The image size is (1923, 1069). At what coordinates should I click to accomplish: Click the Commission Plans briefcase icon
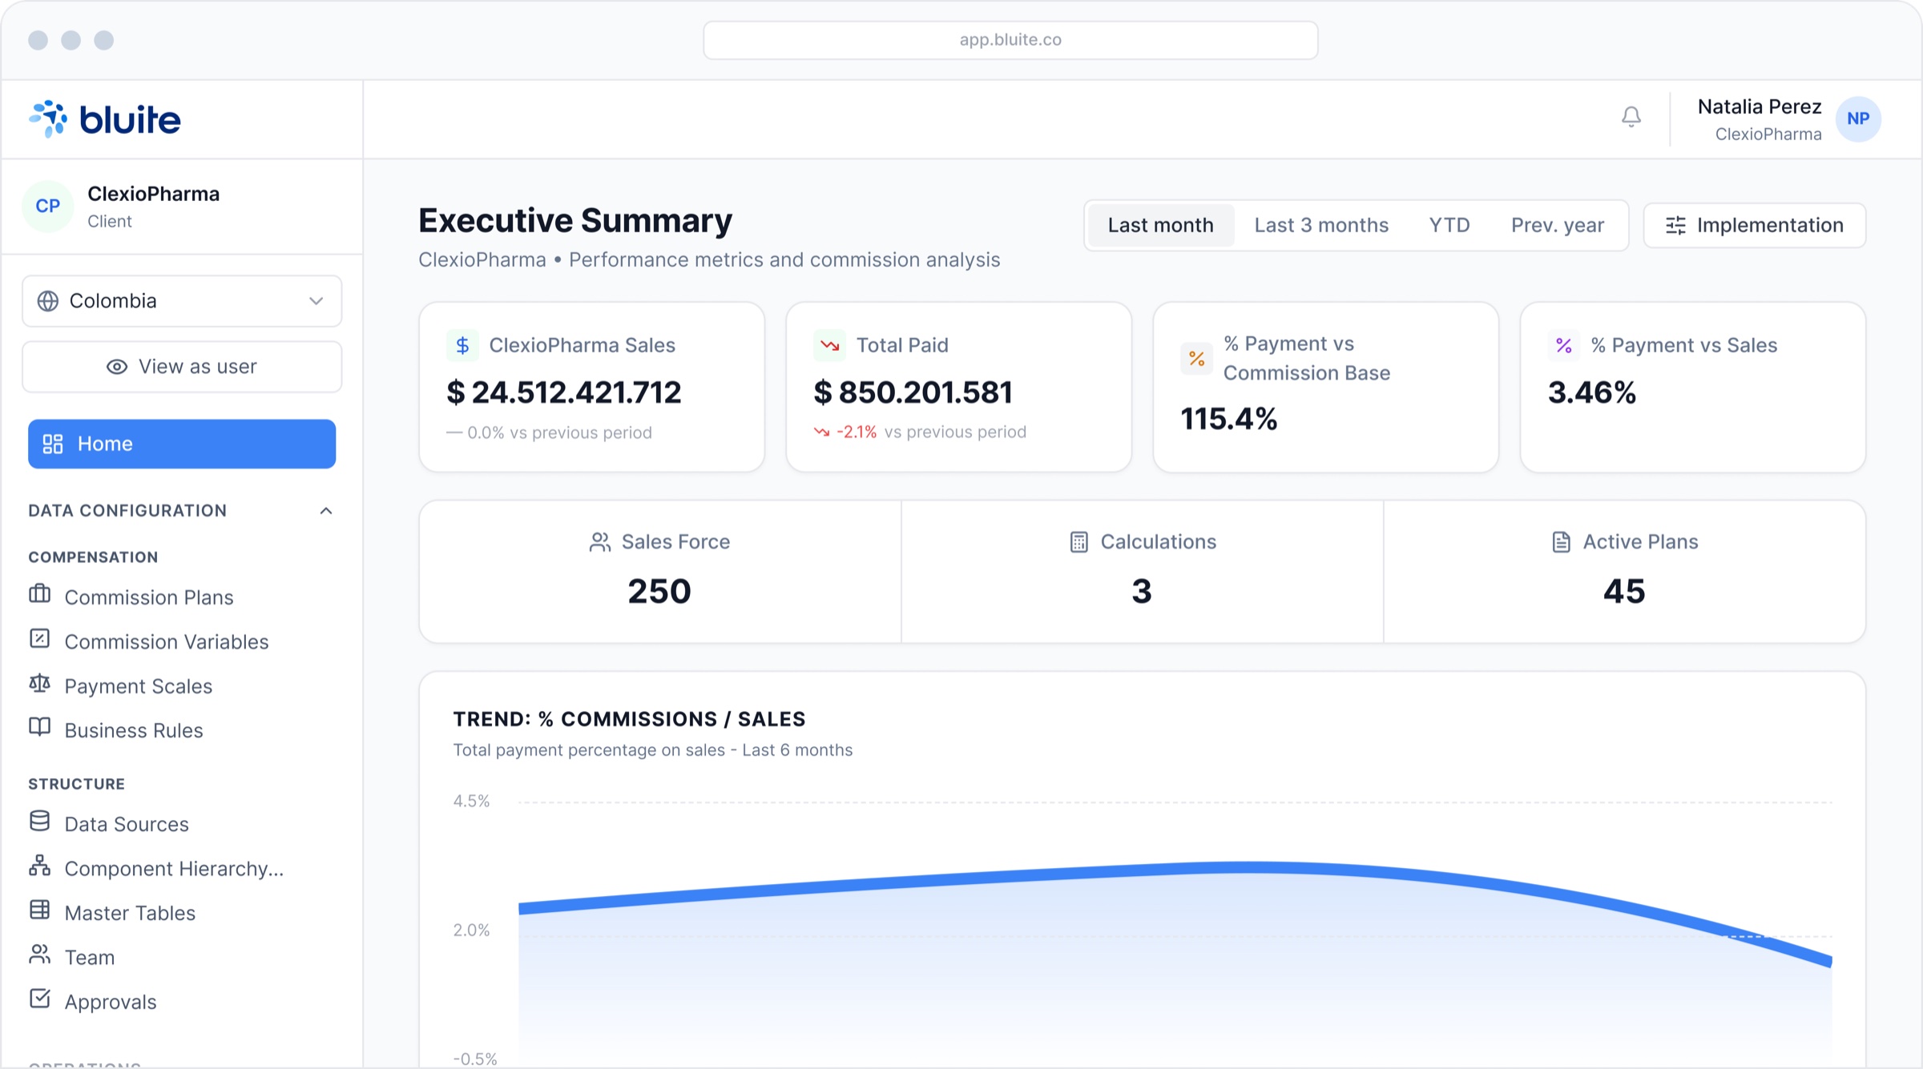(x=39, y=594)
